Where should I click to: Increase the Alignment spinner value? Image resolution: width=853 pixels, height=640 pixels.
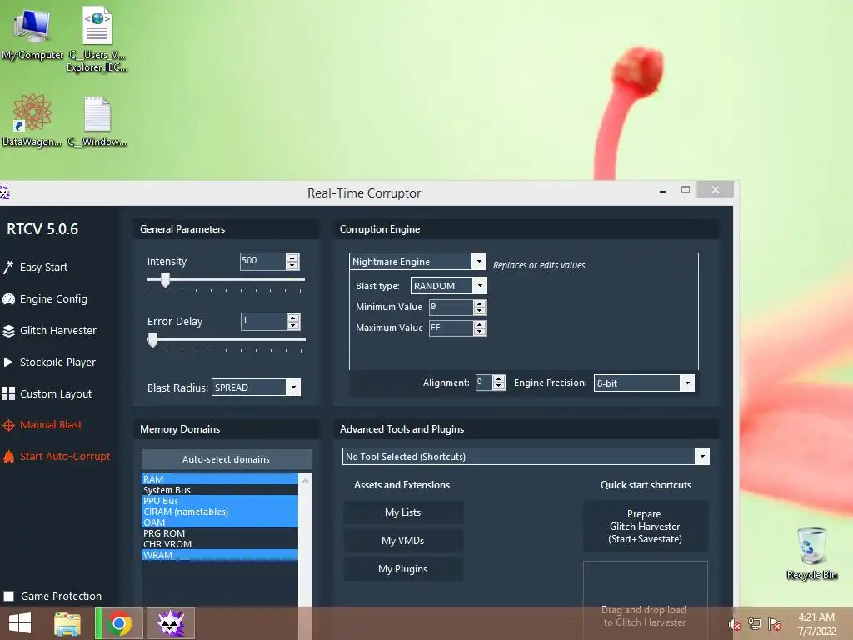[500, 379]
